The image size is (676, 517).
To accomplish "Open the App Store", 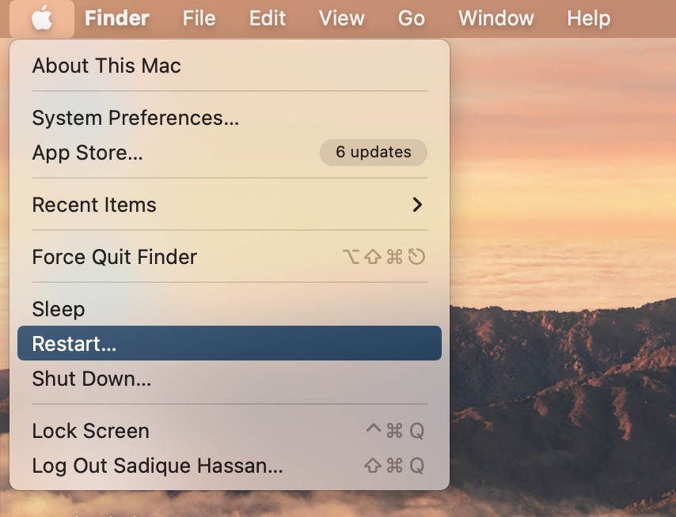I will tap(87, 153).
